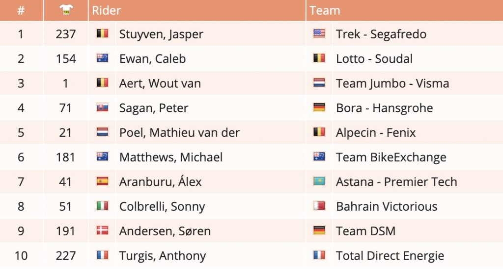Click the jersey bib number column icon
Viewport: 503px width, 269px height.
66,10
